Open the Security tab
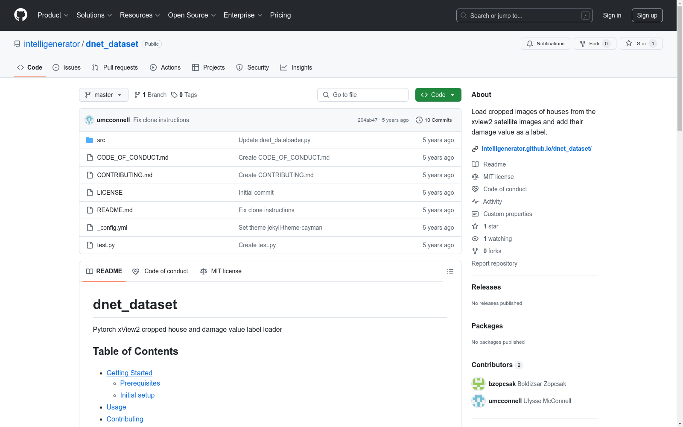Viewport: 683px width, 427px height. coord(253,67)
